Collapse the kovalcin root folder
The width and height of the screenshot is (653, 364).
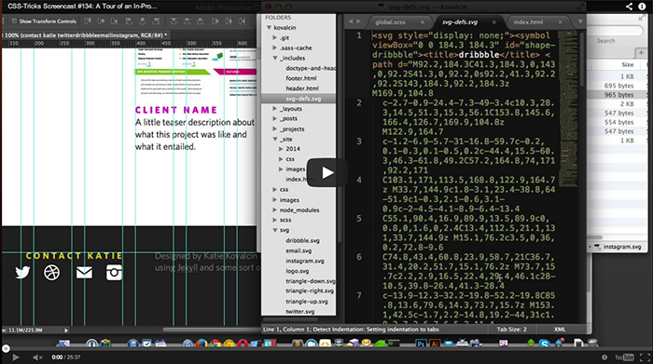click(269, 27)
